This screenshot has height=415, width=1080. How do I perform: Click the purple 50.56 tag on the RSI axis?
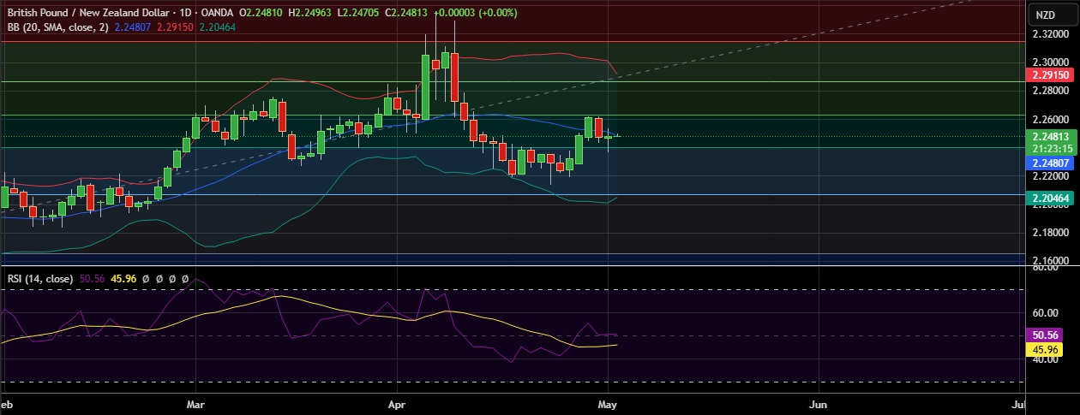[x=1043, y=335]
